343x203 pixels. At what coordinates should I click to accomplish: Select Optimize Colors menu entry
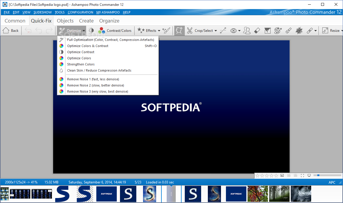(108, 58)
